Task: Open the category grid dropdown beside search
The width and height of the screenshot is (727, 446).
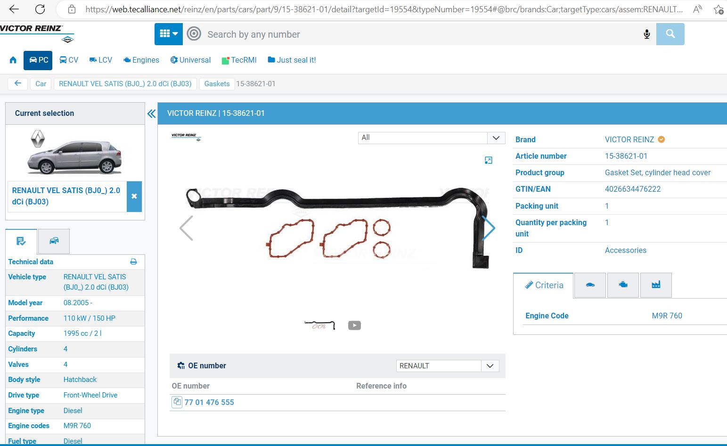Action: (x=168, y=34)
